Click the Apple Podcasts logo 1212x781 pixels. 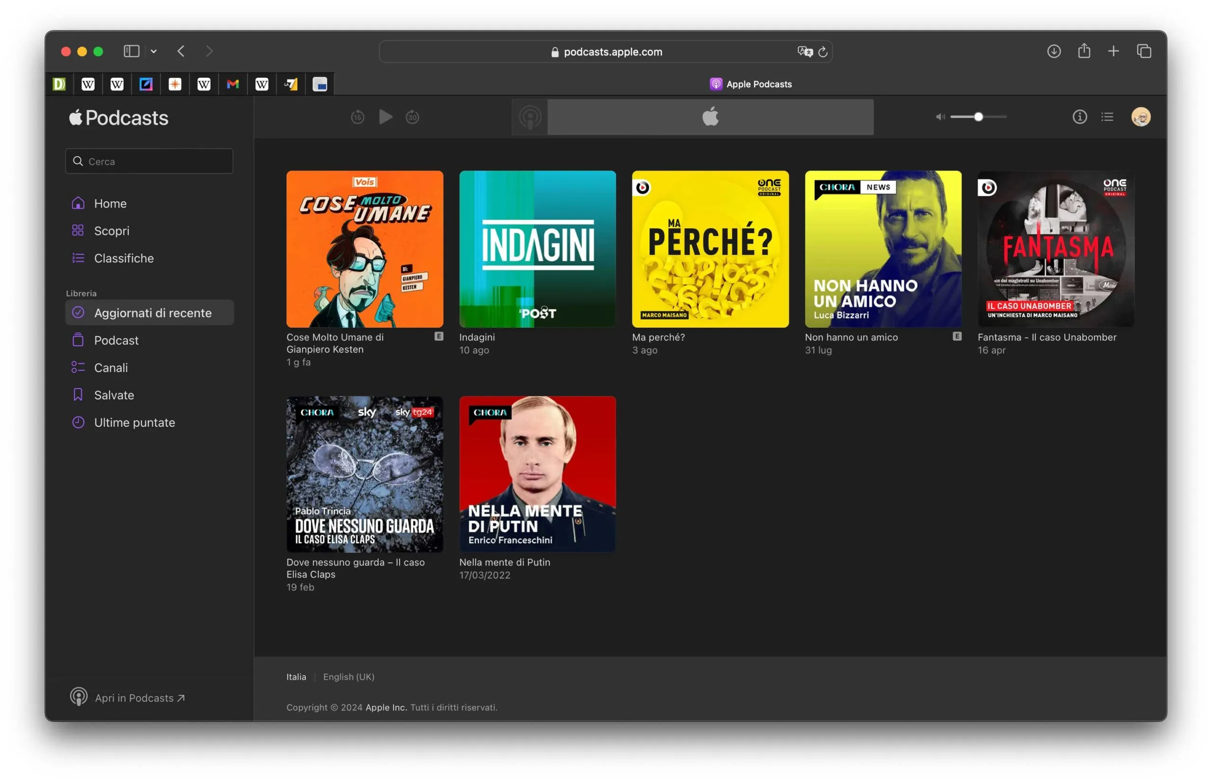tap(119, 117)
